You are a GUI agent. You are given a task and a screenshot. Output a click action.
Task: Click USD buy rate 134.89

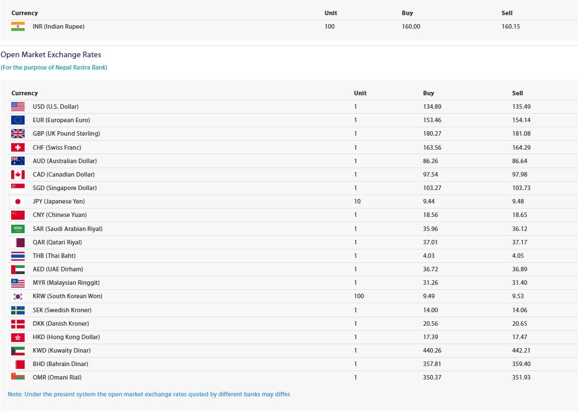432,107
